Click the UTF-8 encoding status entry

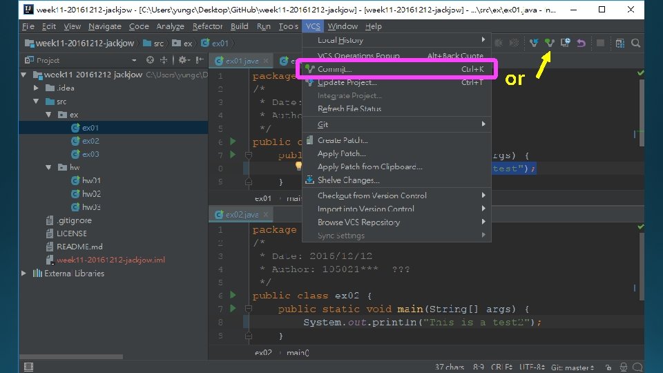[x=532, y=367]
